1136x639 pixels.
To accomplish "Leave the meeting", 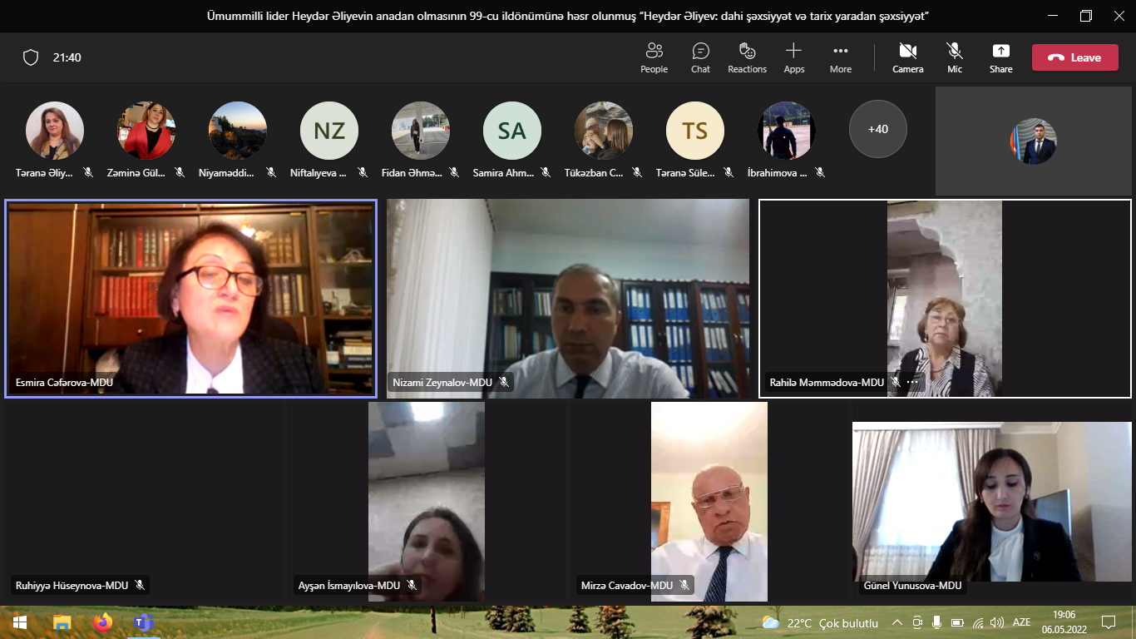I will (x=1074, y=57).
